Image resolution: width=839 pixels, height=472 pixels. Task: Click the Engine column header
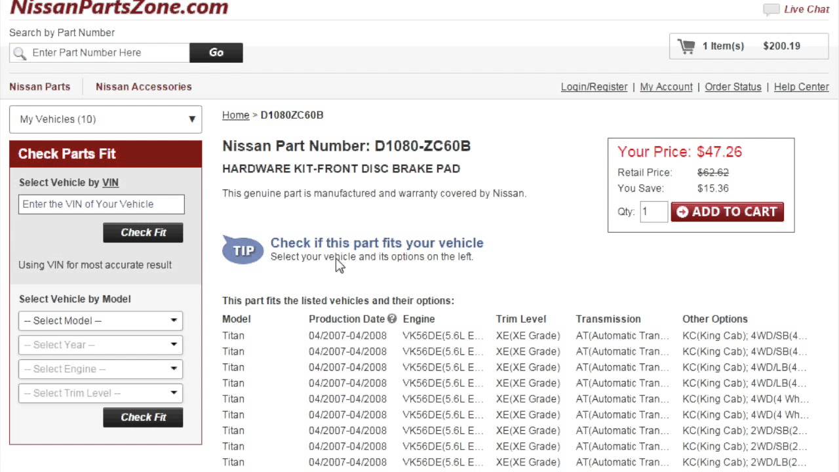coord(419,319)
